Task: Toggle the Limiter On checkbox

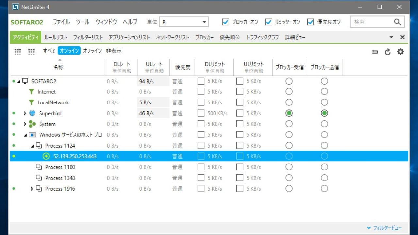Action: pyautogui.click(x=268, y=22)
